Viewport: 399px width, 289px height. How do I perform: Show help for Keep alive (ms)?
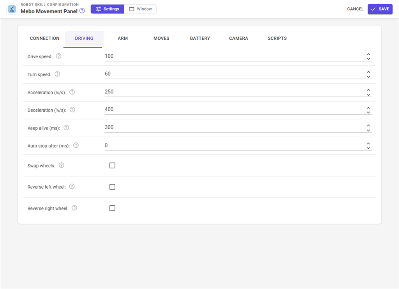tap(66, 128)
